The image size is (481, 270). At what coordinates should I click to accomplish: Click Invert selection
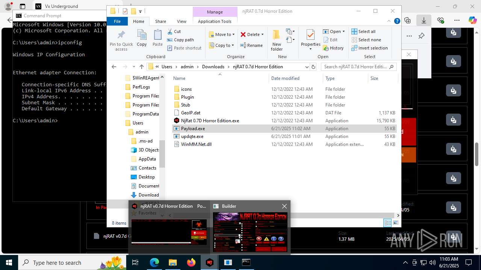pos(369,48)
